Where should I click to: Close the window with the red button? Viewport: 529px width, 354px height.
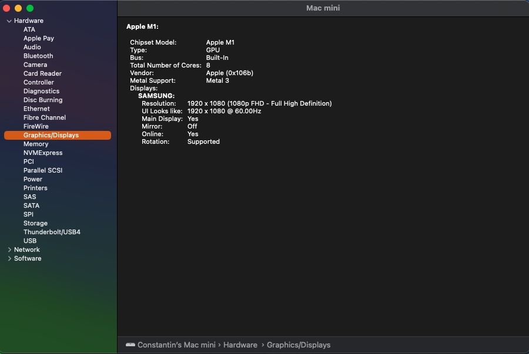point(6,8)
